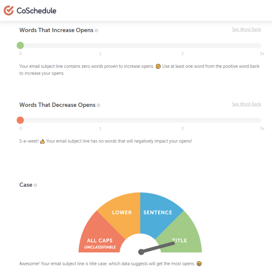Screen dimensions: 272x270
Task: Click the CoSchedule wordmark text
Action: click(x=36, y=11)
